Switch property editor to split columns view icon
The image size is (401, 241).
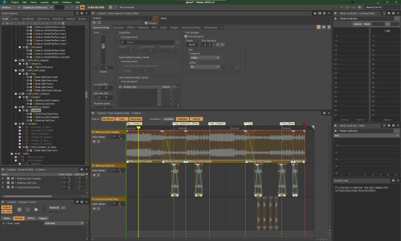[324, 27]
